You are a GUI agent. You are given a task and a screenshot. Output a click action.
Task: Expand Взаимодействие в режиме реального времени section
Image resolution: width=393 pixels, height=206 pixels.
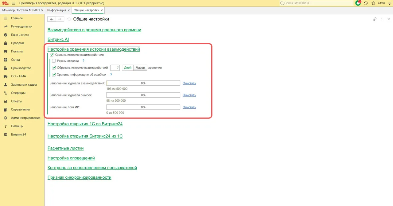tap(94, 30)
